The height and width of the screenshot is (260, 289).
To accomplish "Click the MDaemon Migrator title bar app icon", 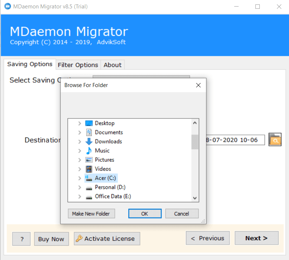I will tap(8, 7).
